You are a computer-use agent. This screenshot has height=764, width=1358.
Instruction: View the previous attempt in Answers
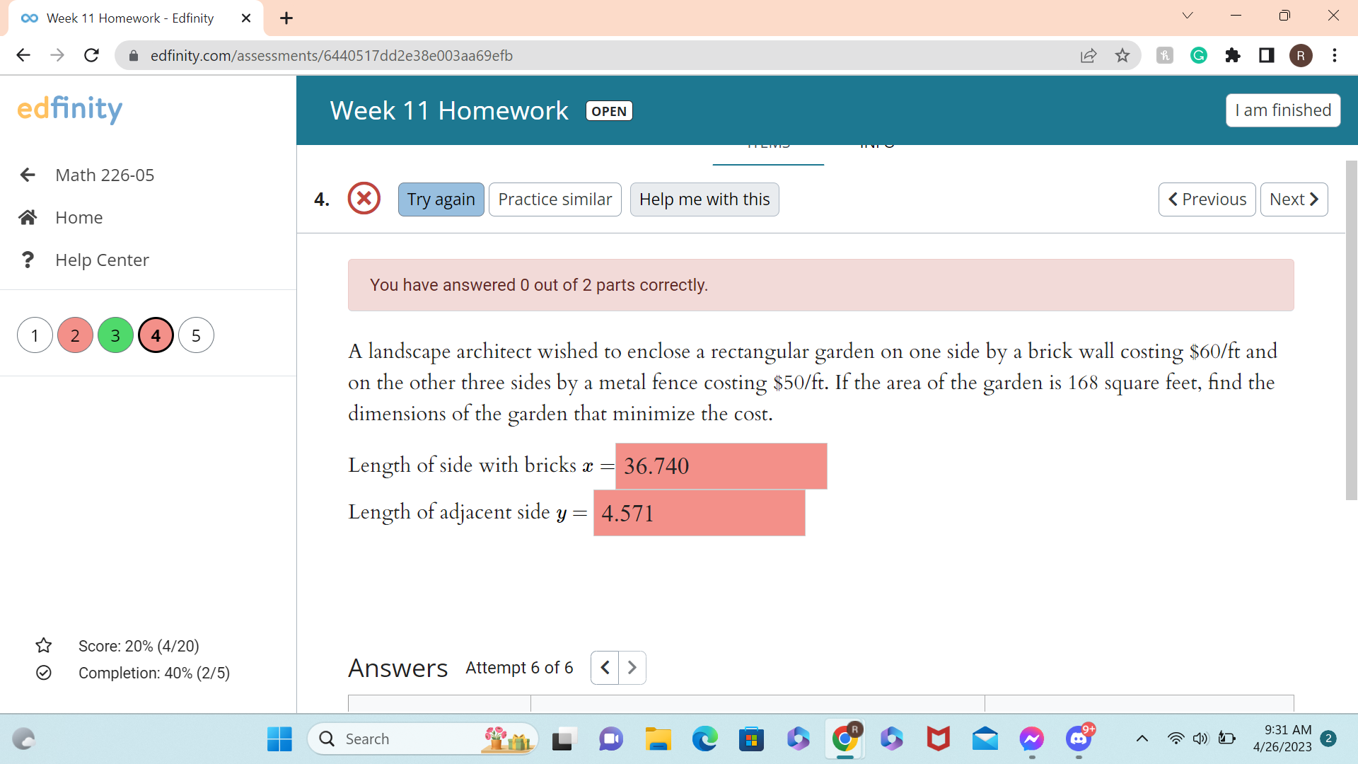click(x=605, y=667)
